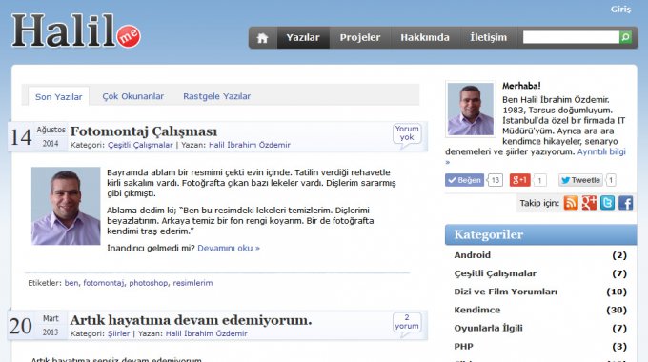The image size is (648, 362).
Task: Click the post thumbnail photo
Action: click(x=66, y=206)
